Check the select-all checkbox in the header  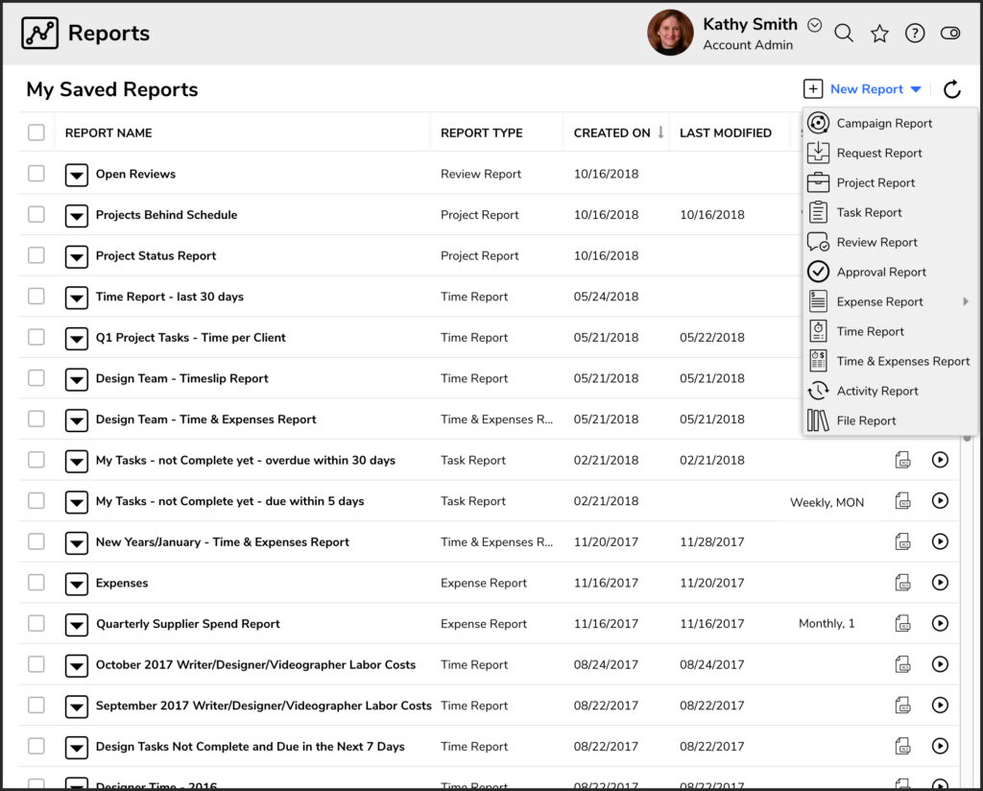(36, 132)
